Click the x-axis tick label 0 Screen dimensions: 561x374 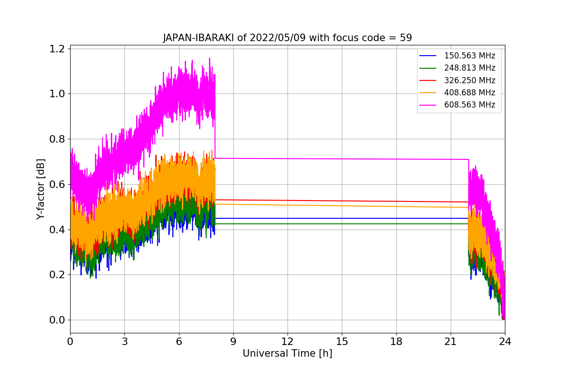click(x=70, y=342)
